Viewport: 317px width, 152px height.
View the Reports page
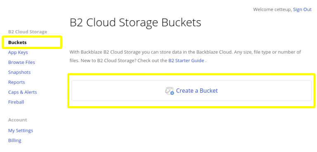pyautogui.click(x=17, y=82)
